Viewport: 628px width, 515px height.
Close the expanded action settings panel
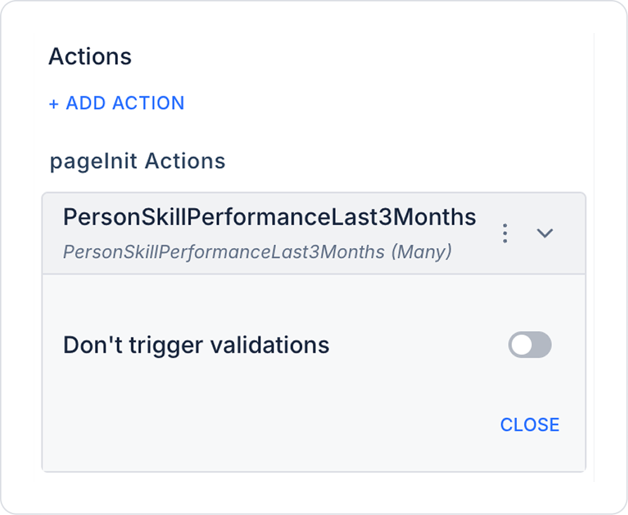[530, 424]
